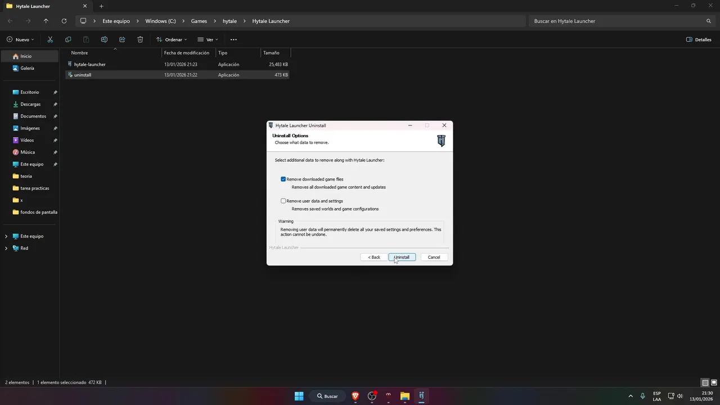Open Windows Start menu
Viewport: 720px width, 405px height.
299,396
